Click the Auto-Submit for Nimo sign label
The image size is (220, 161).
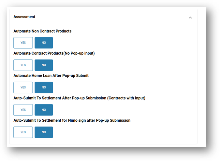72,120
